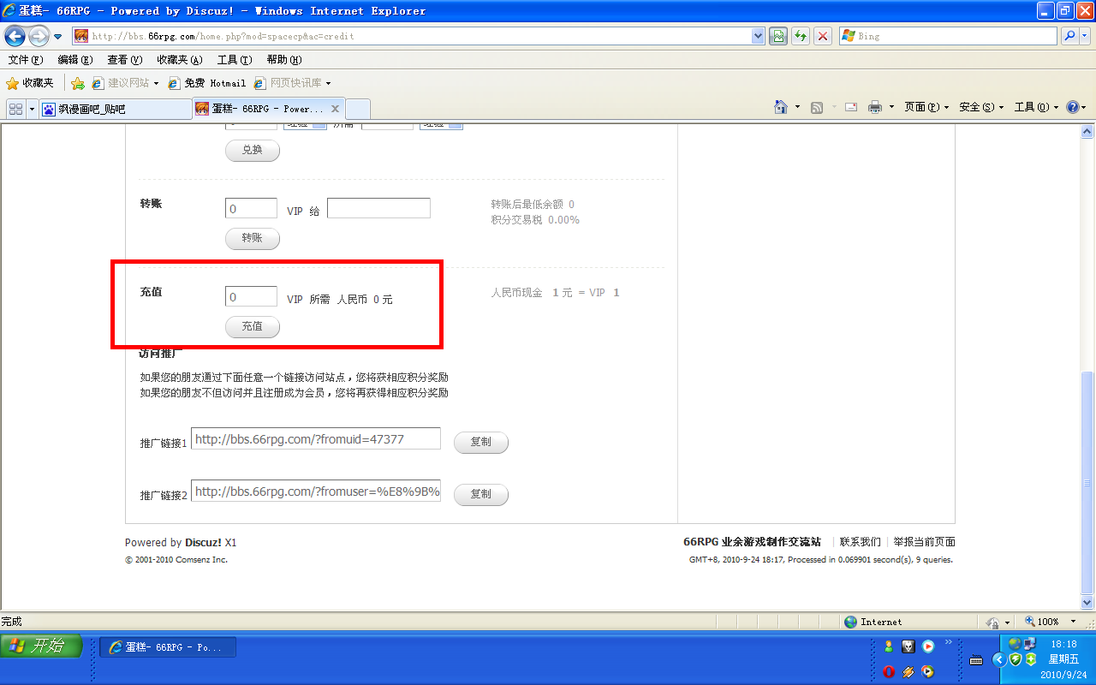Open the 安全(S) command bar menu

[x=981, y=107]
